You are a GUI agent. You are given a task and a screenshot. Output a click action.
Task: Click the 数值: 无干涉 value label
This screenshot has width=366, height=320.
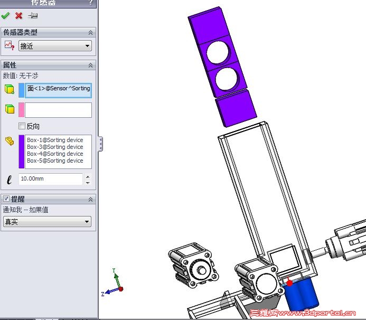(x=21, y=76)
